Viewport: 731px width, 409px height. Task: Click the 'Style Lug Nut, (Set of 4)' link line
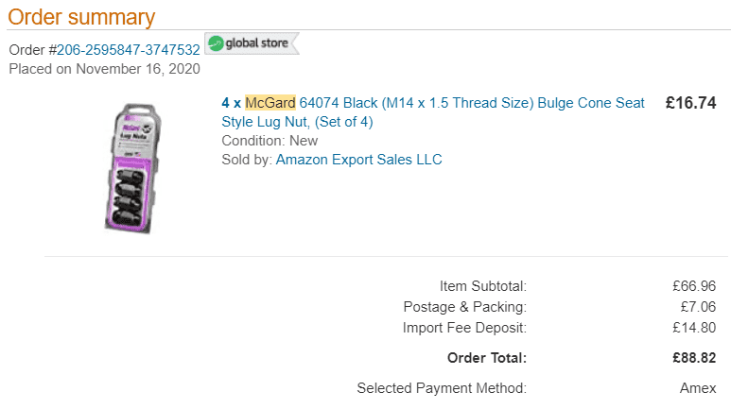click(x=298, y=122)
